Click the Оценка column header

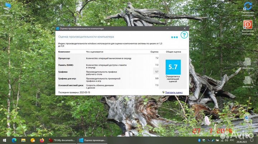154,52
